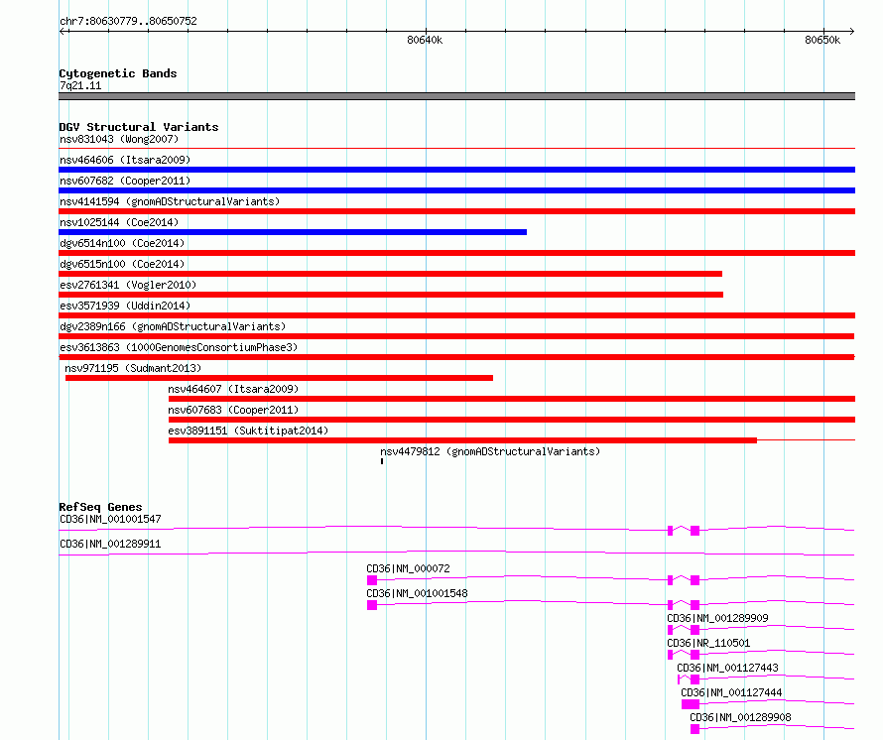Image resolution: width=883 pixels, height=740 pixels.
Task: Click the esv2761341 (Vogler2010) label
Action: (128, 285)
